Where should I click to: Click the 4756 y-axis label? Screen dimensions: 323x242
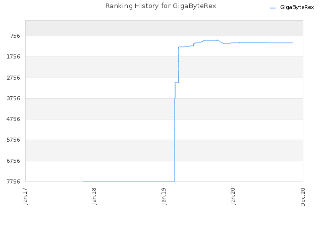(x=14, y=119)
